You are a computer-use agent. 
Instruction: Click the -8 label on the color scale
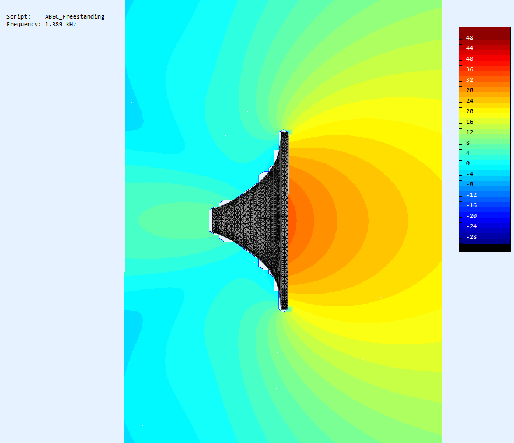pyautogui.click(x=470, y=184)
